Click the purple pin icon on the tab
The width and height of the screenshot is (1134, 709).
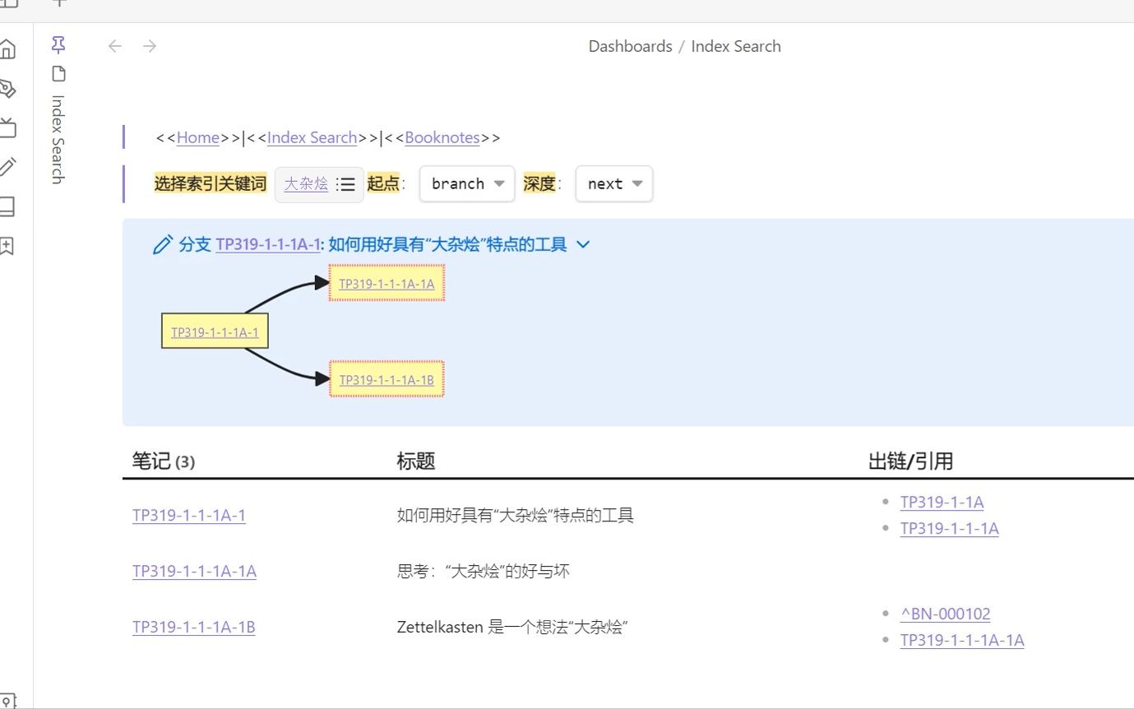(58, 44)
